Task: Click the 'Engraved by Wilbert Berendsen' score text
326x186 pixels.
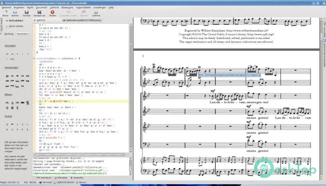Action: coord(226,31)
